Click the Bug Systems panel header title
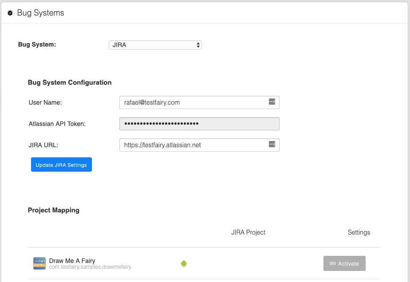 (x=40, y=13)
